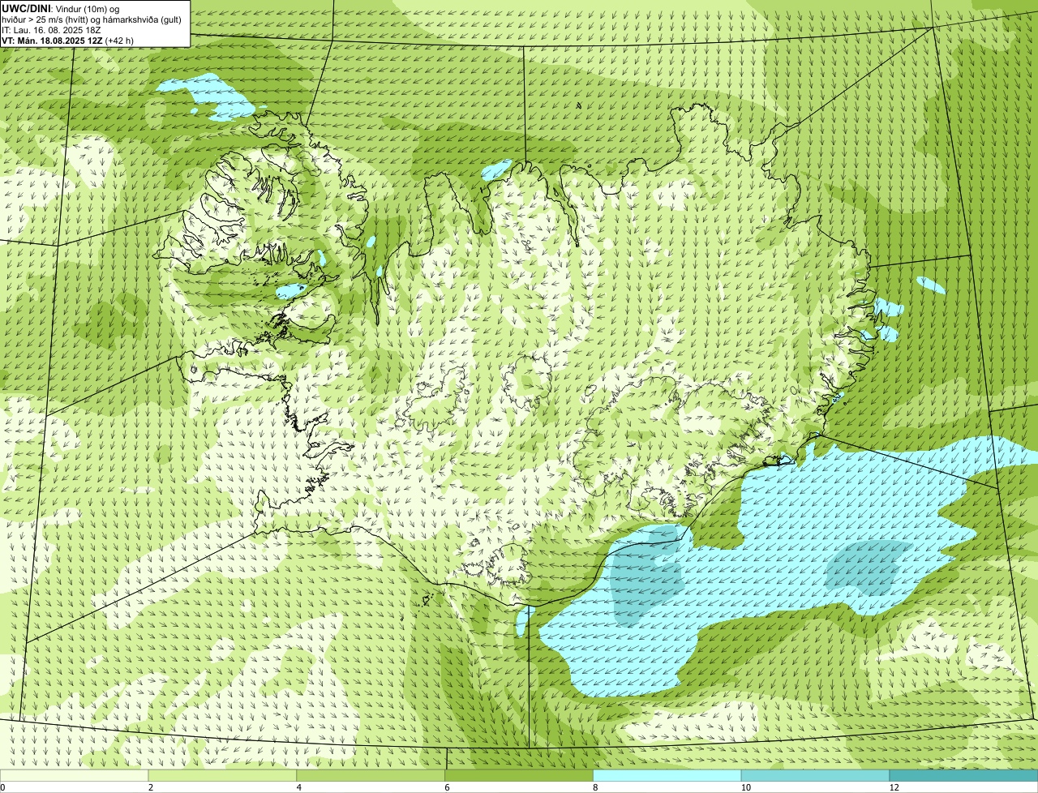Viewport: 1038px width, 793px height.
Task: Select the 2–4 m/s light green scale segment
Action: pyautogui.click(x=222, y=775)
